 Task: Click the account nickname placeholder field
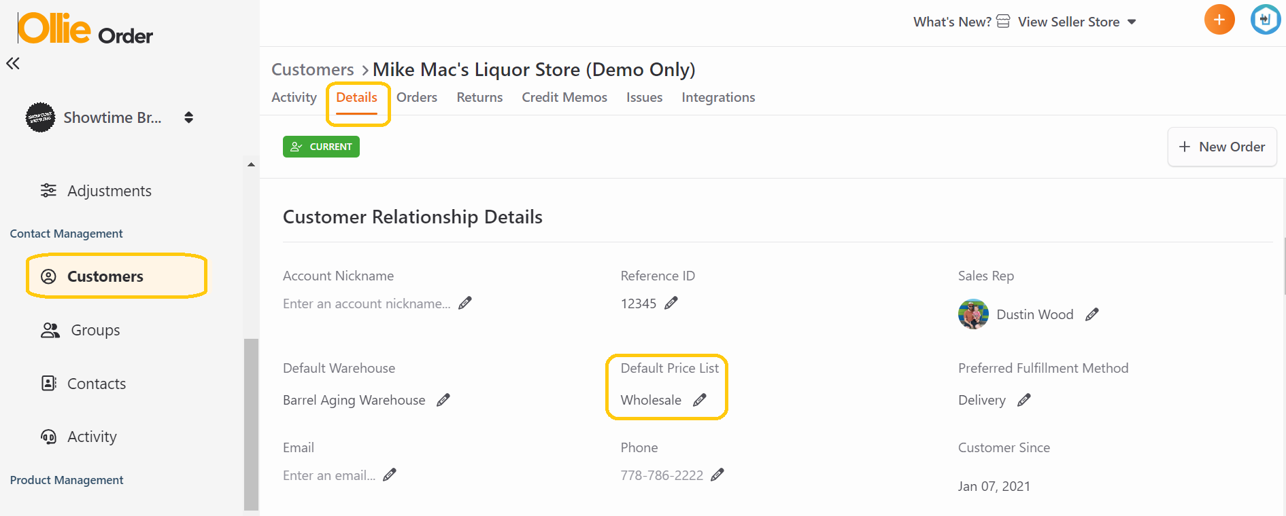pyautogui.click(x=367, y=303)
